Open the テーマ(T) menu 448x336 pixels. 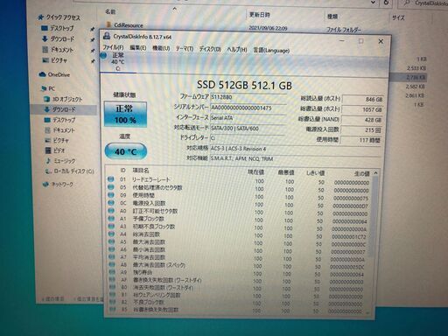tap(185, 49)
